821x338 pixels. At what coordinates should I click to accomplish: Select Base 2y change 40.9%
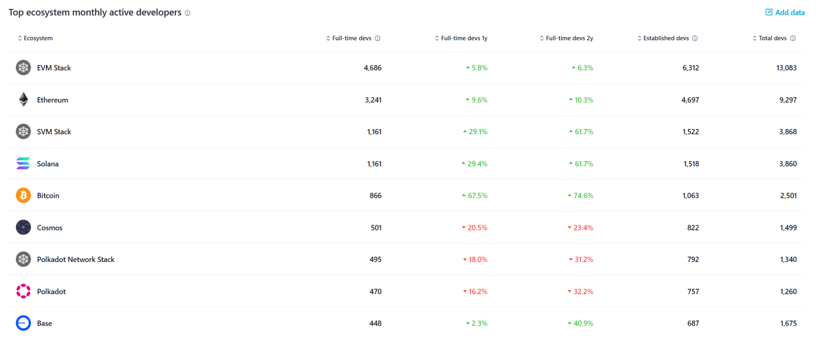pos(581,323)
